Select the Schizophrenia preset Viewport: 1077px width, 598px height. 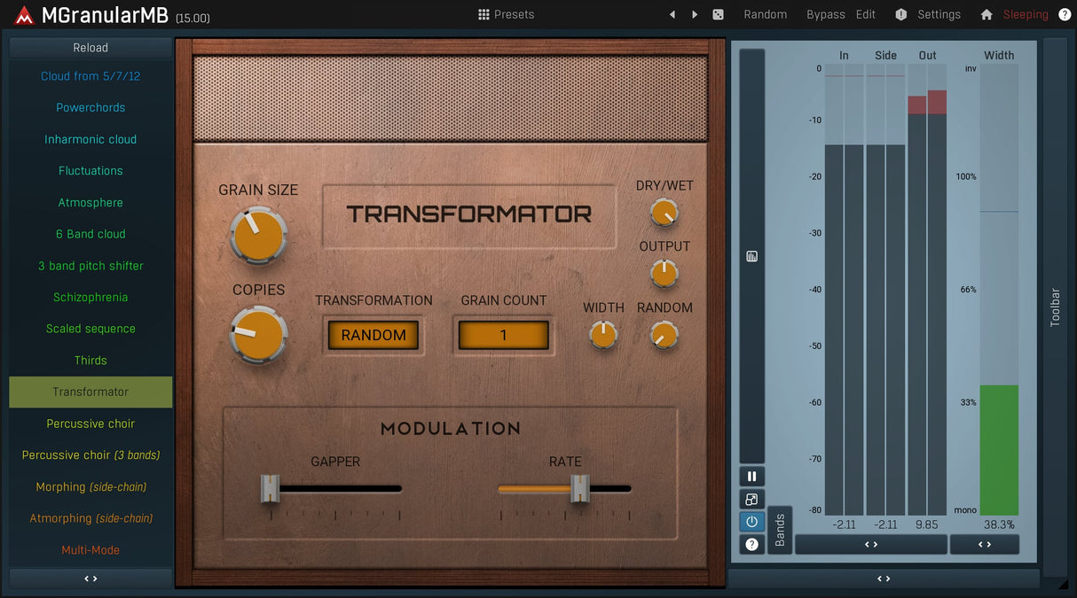click(90, 298)
